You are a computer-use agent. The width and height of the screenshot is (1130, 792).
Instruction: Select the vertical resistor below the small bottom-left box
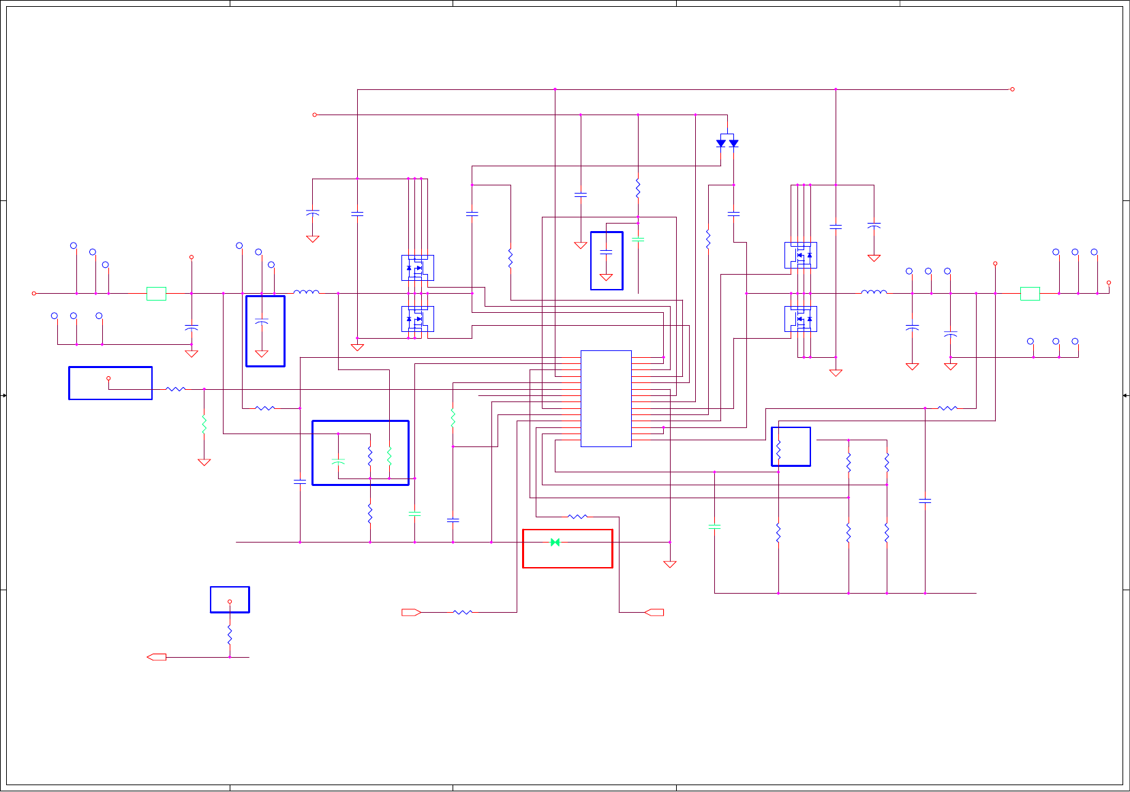pyautogui.click(x=230, y=635)
